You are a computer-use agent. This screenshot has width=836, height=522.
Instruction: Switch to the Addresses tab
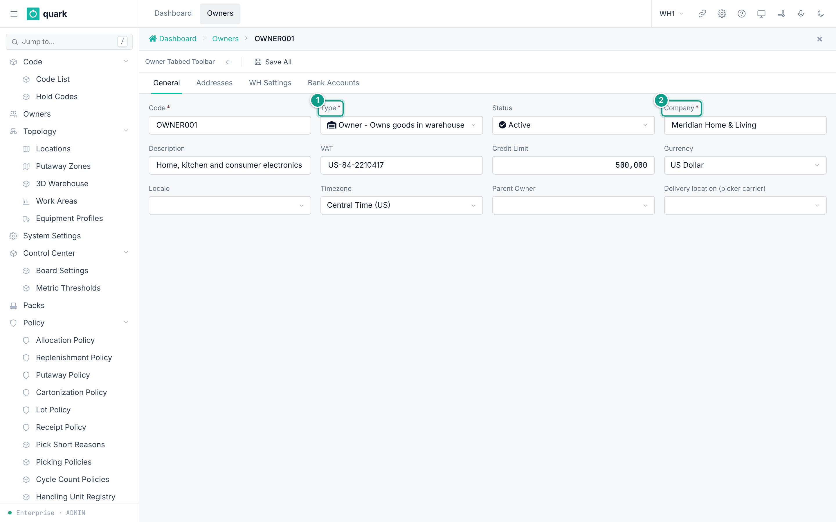click(214, 83)
